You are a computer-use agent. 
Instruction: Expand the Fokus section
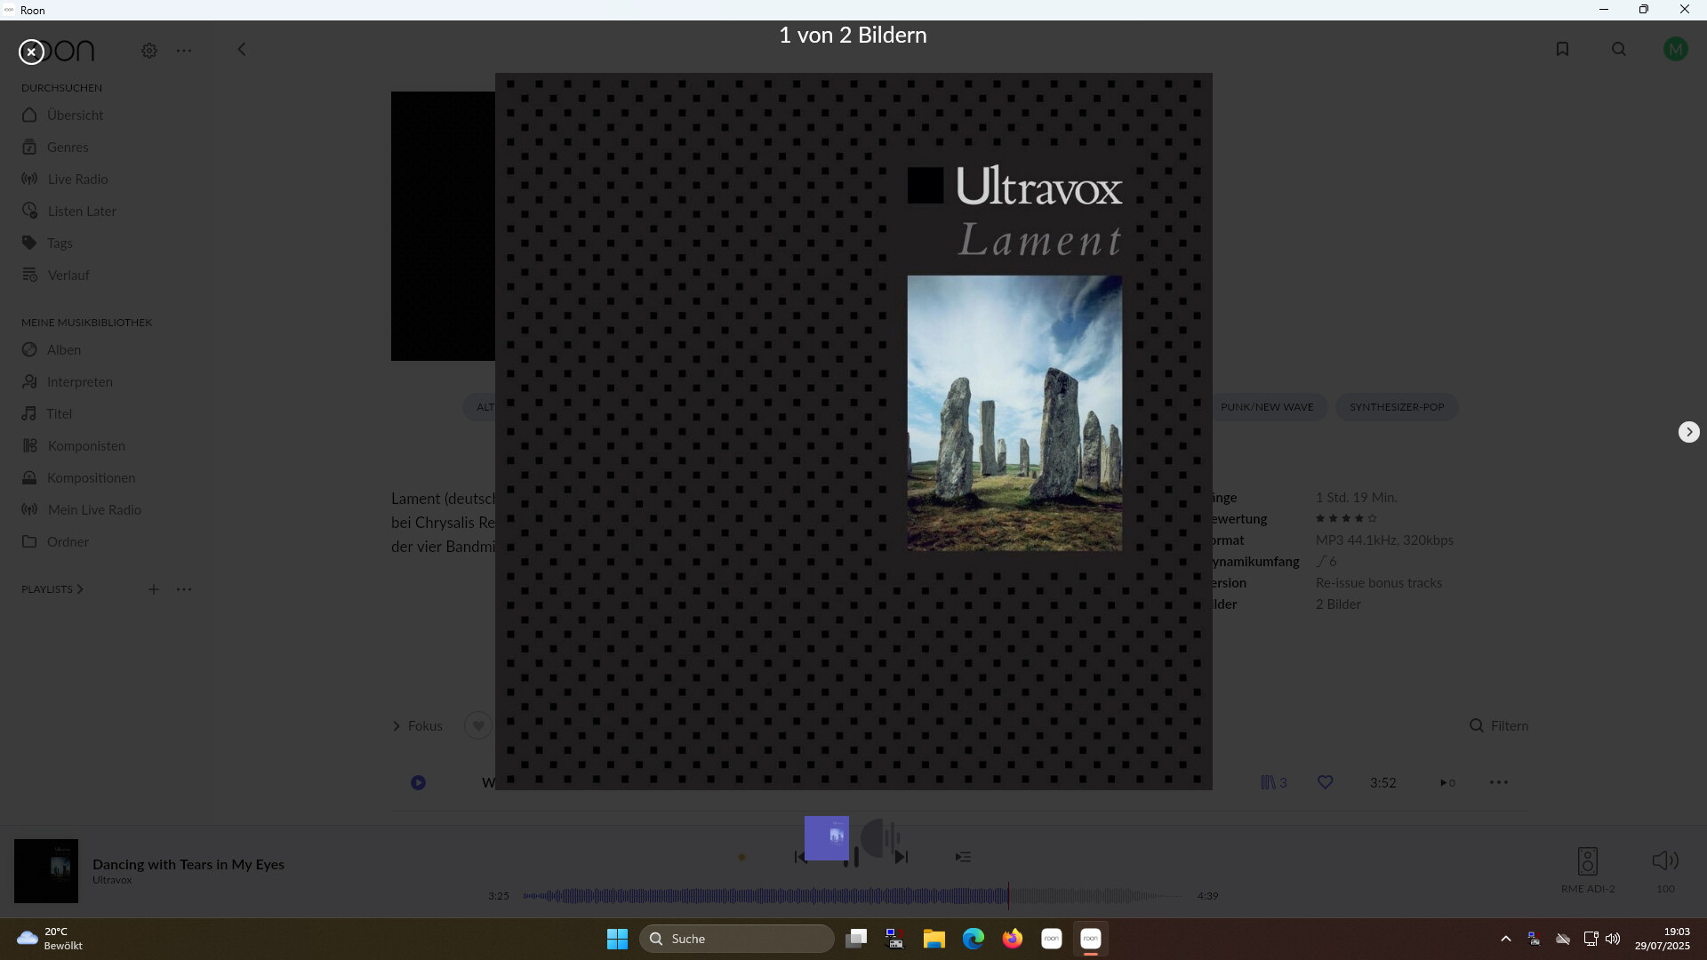click(418, 726)
